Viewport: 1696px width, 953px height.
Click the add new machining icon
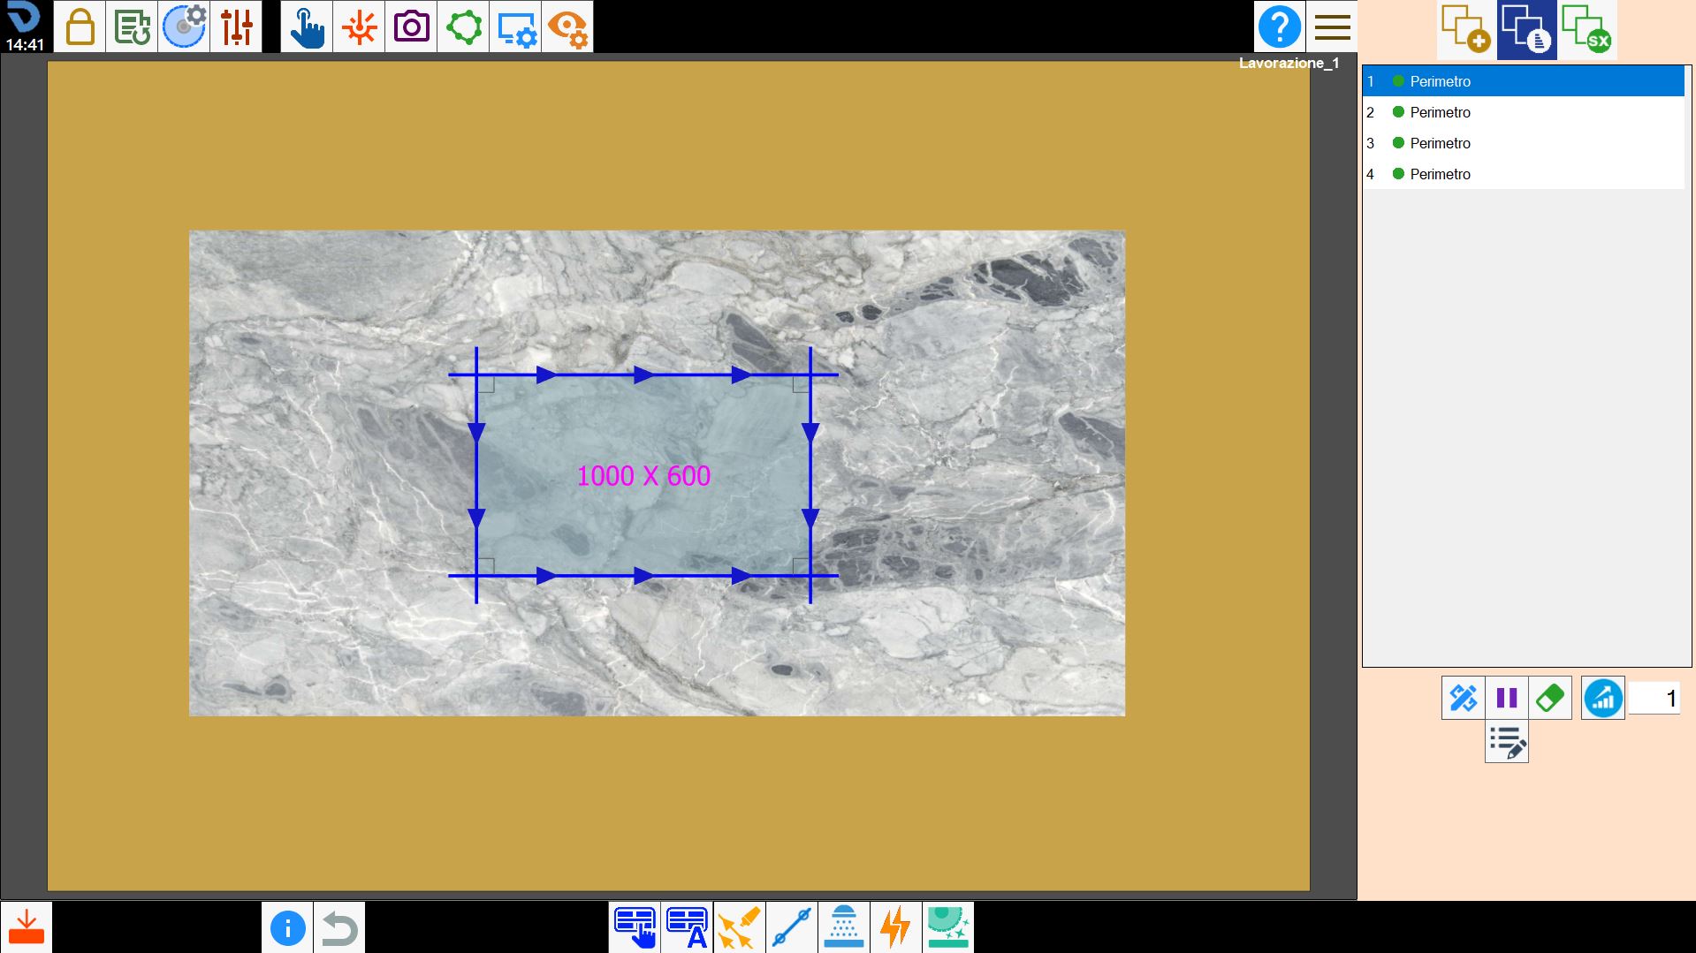1466,29
